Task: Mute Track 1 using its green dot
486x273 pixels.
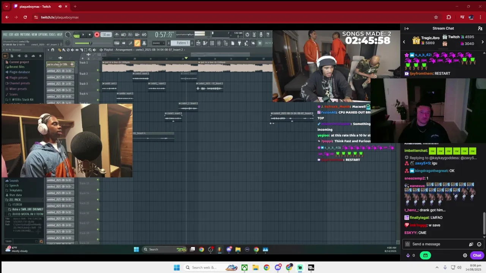Action: (98, 70)
